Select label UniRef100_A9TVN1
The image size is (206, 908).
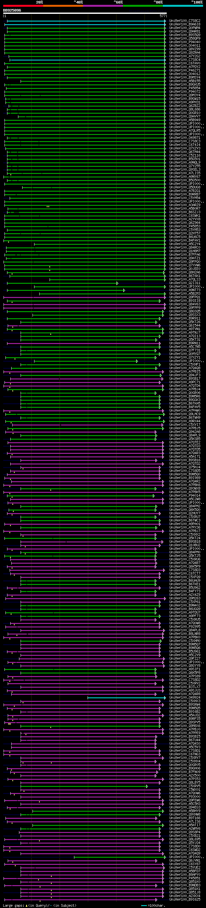point(185,329)
